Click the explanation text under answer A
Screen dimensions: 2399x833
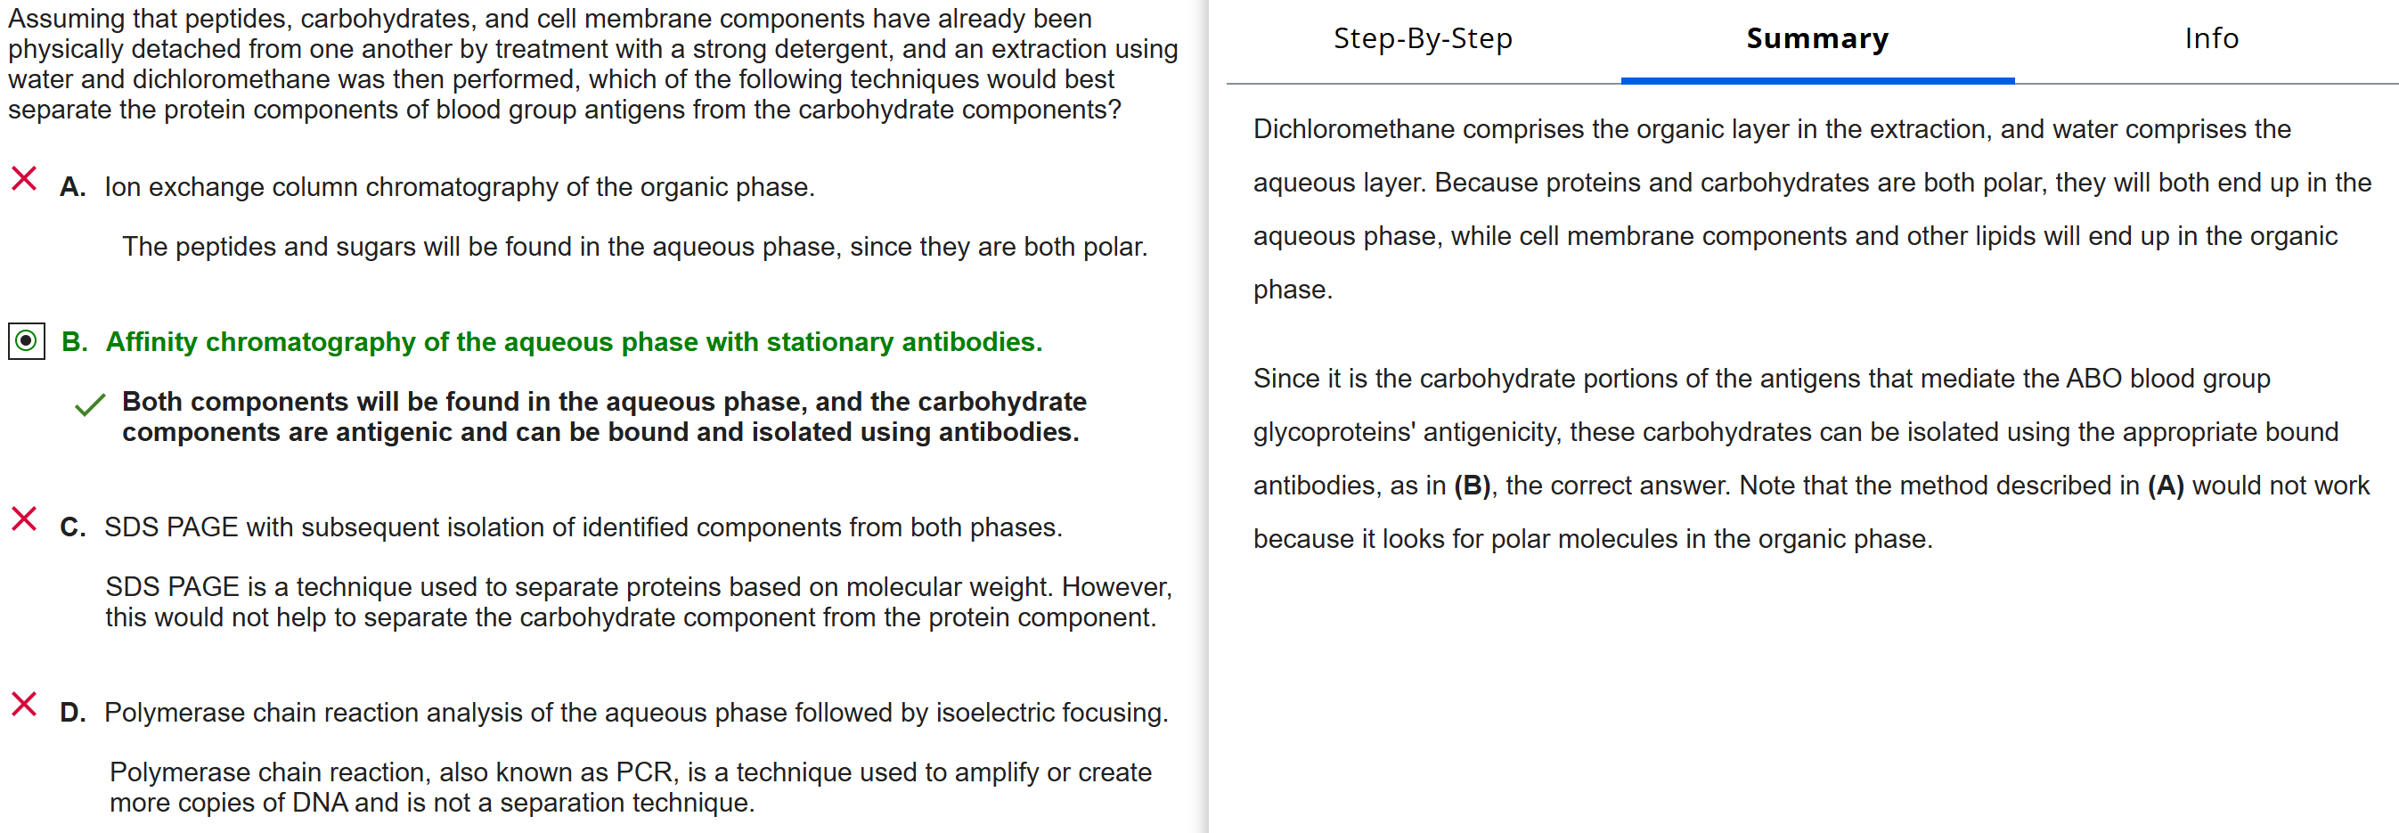[x=634, y=247]
